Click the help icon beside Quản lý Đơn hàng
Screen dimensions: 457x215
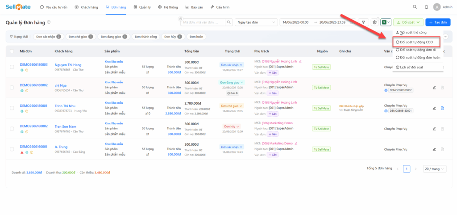(x=49, y=22)
